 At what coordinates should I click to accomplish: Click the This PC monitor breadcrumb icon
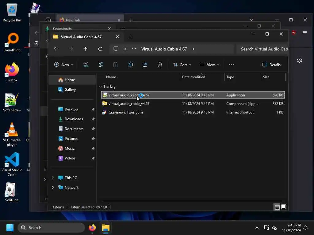pyautogui.click(x=116, y=49)
